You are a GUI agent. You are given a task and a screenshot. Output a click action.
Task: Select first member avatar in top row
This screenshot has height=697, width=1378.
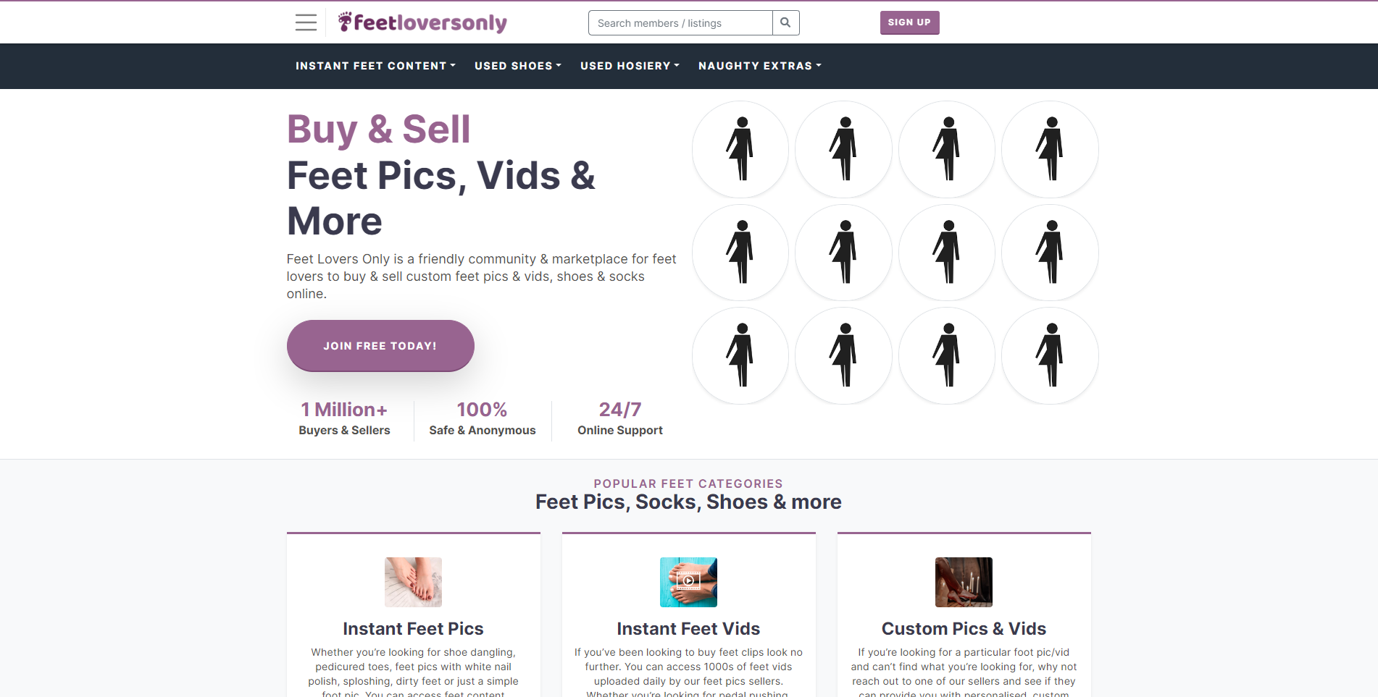740,149
